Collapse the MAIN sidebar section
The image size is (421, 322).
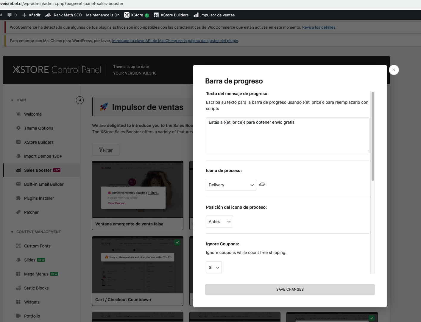18,100
